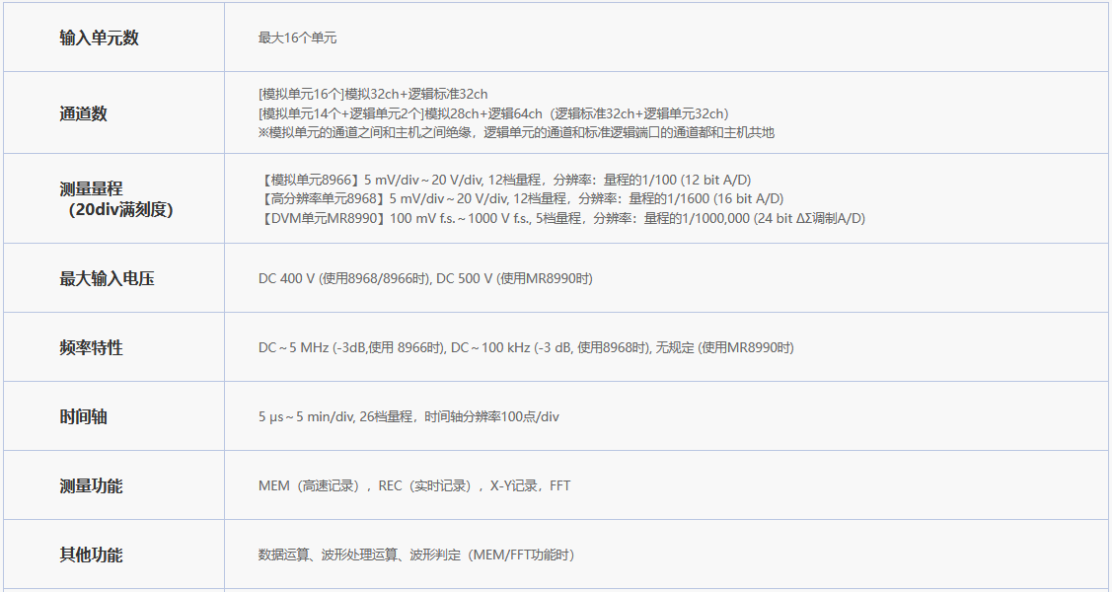
Task: Click the 通道数 row header
Action: tap(84, 113)
